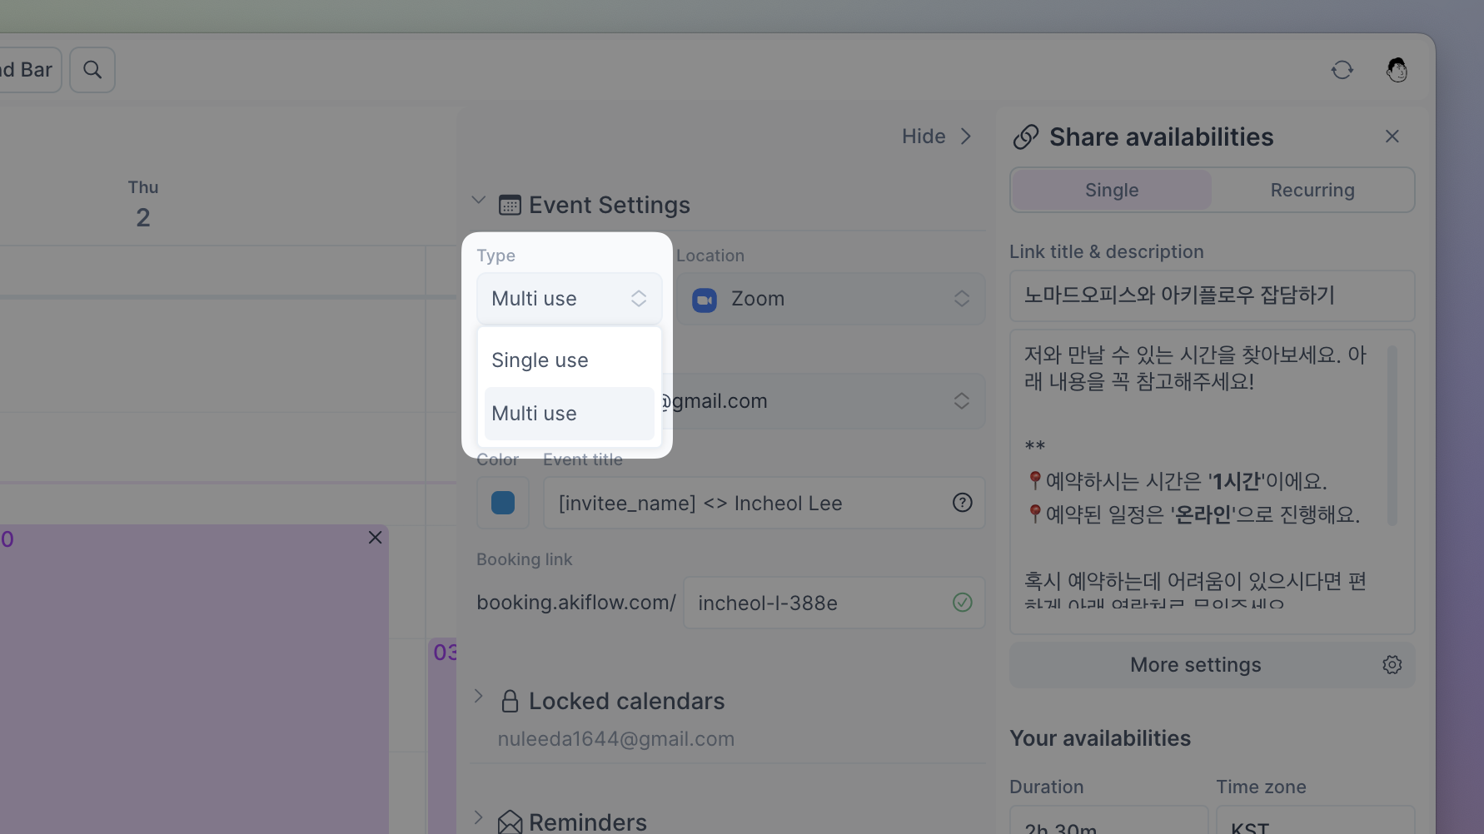The image size is (1484, 834).
Task: Click the nuleeda1644@gmail.com locked calendar text
Action: click(616, 739)
